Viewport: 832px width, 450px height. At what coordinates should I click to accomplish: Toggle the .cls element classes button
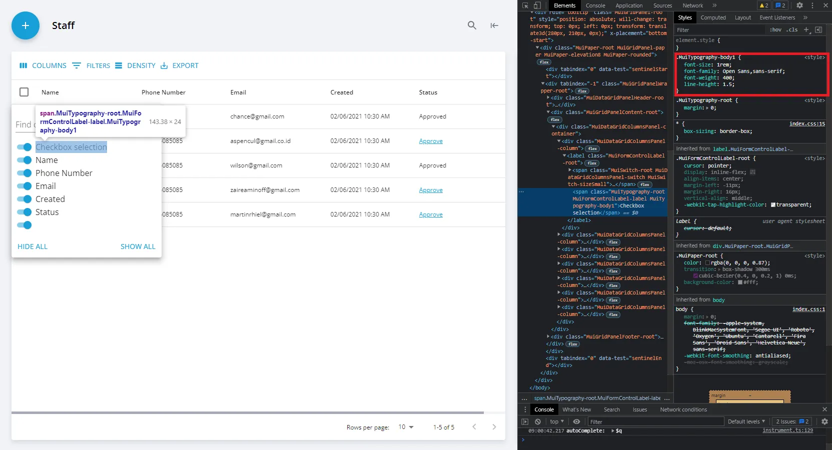click(x=792, y=30)
